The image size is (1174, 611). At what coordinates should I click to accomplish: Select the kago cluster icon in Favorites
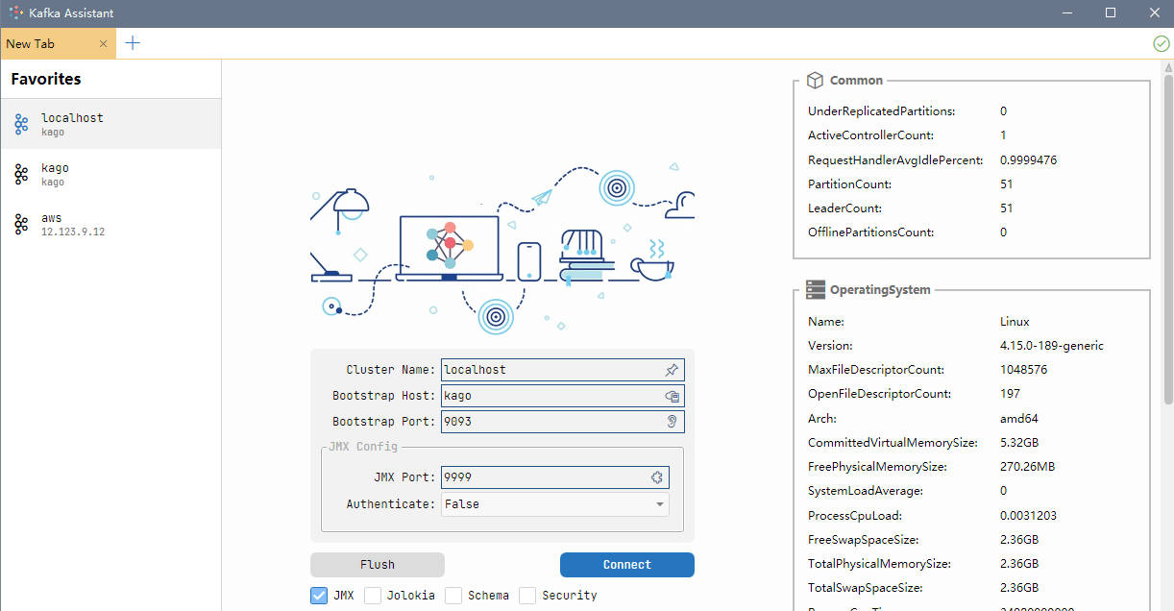(21, 174)
